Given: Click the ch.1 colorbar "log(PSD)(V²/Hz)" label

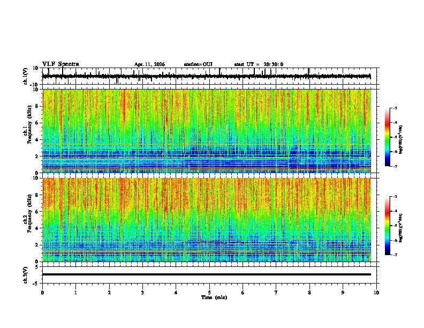Looking at the screenshot, I should pos(401,139).
